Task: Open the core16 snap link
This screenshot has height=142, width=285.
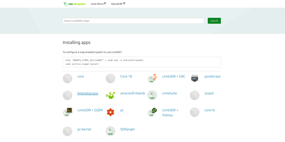Action: [x=210, y=110]
